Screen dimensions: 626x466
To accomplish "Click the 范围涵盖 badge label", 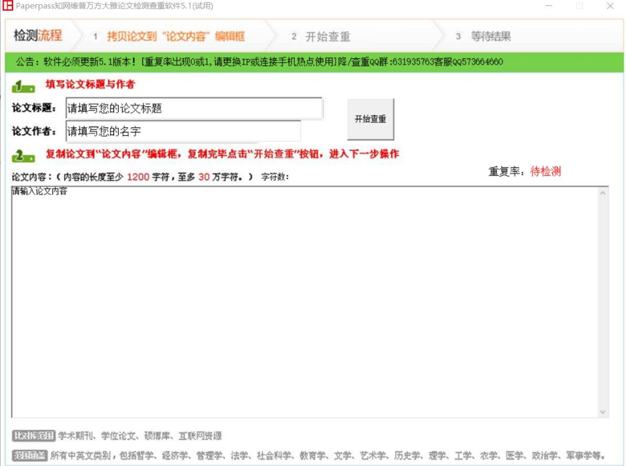I will 30,455.
